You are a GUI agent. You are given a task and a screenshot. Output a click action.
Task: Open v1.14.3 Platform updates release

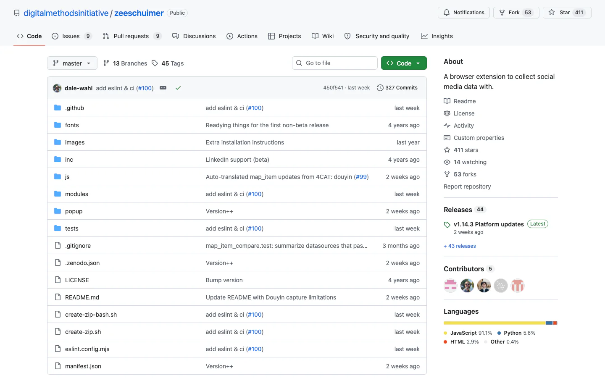pos(489,224)
